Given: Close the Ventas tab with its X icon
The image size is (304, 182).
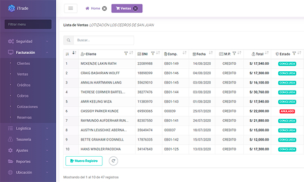Looking at the screenshot, I should [x=135, y=8].
